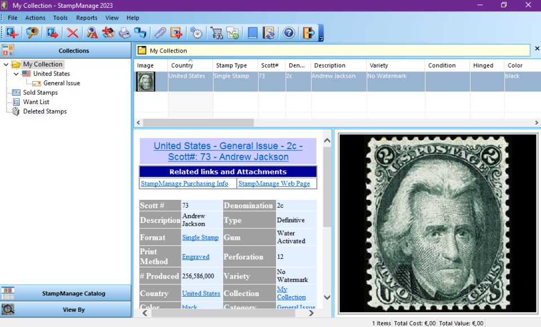
Task: Open the Help menu
Action: coord(132,17)
